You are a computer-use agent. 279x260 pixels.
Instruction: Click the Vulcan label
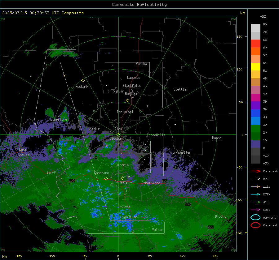coord(157,230)
